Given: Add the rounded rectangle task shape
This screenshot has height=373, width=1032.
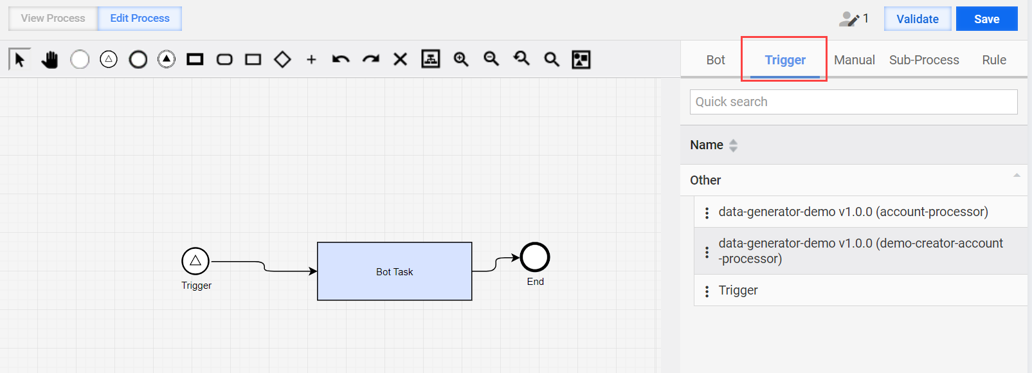Looking at the screenshot, I should point(224,60).
